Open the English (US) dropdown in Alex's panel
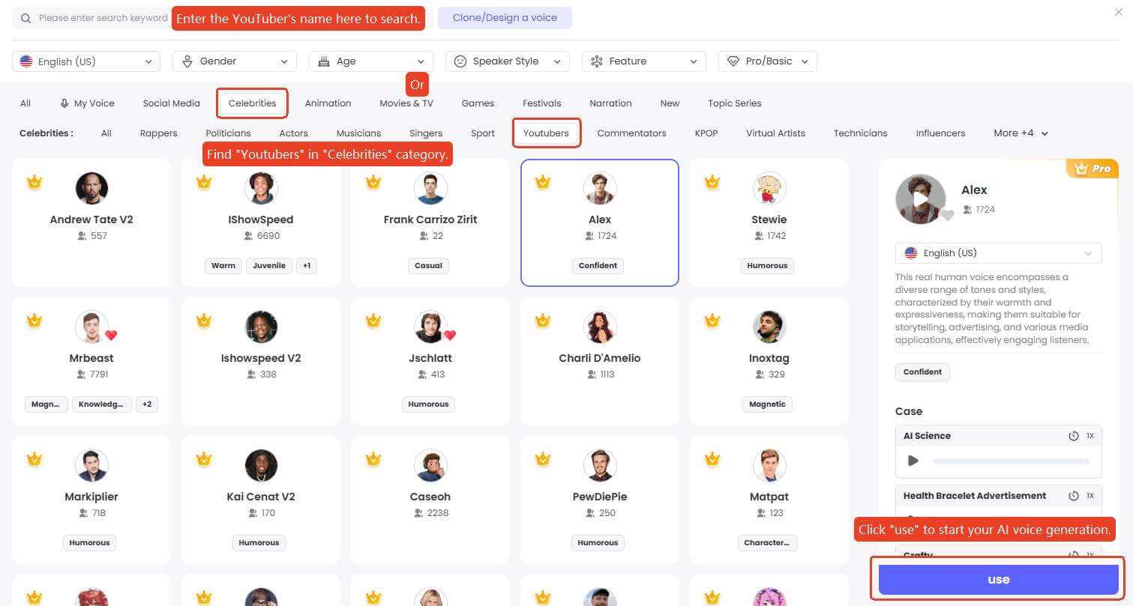1133x606 pixels. click(x=997, y=252)
